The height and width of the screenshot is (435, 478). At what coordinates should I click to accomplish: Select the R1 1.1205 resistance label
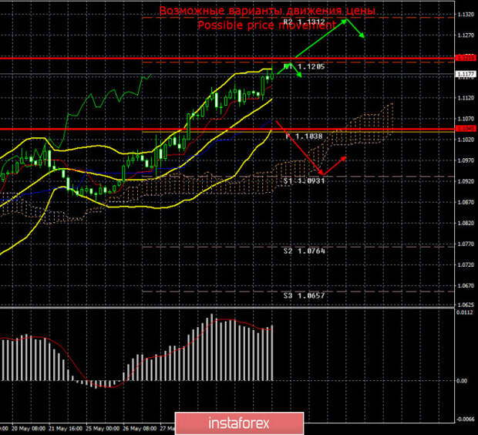305,67
